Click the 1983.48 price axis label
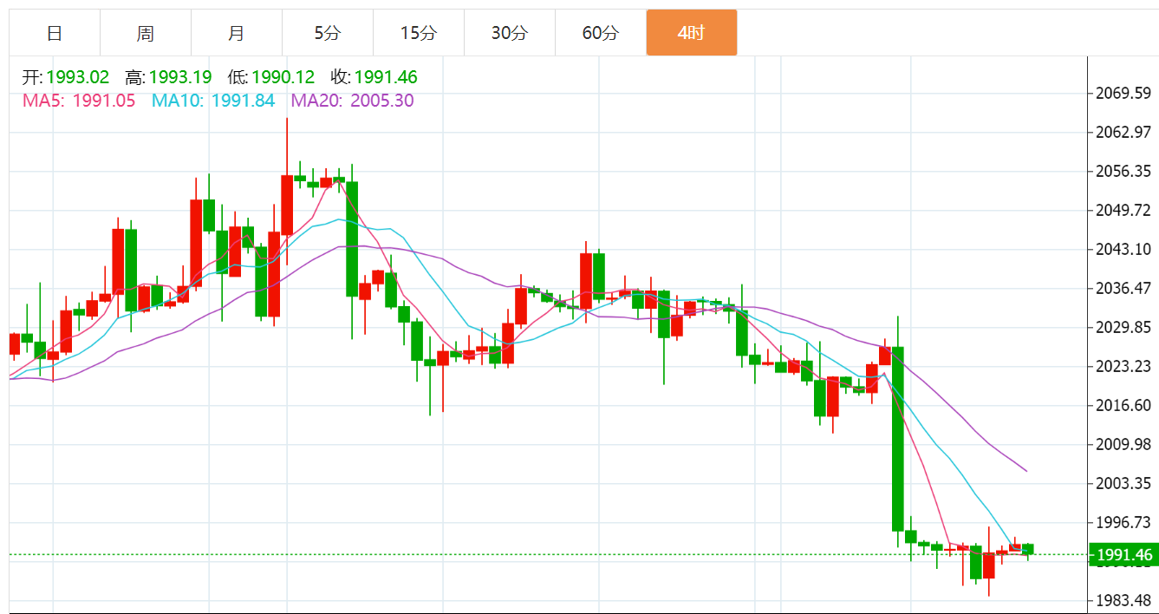This screenshot has width=1159, height=614. pyautogui.click(x=1124, y=601)
